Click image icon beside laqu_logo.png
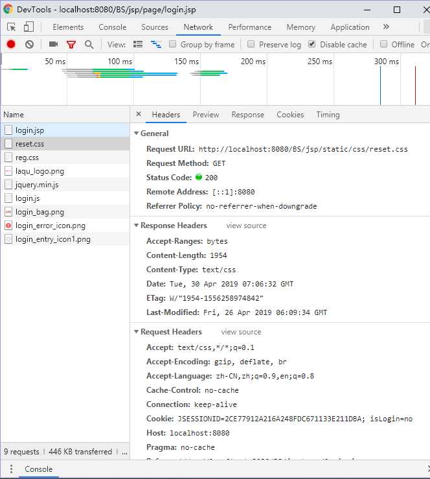This screenshot has width=430, height=479. click(x=8, y=171)
